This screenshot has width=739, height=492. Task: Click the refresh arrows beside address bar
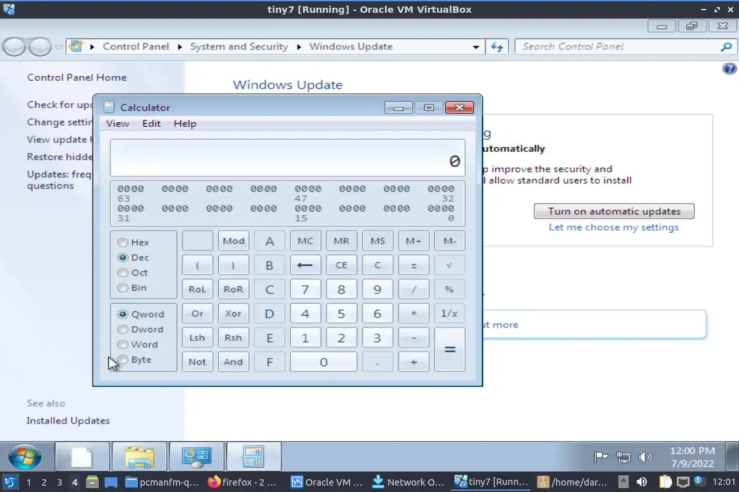click(497, 47)
